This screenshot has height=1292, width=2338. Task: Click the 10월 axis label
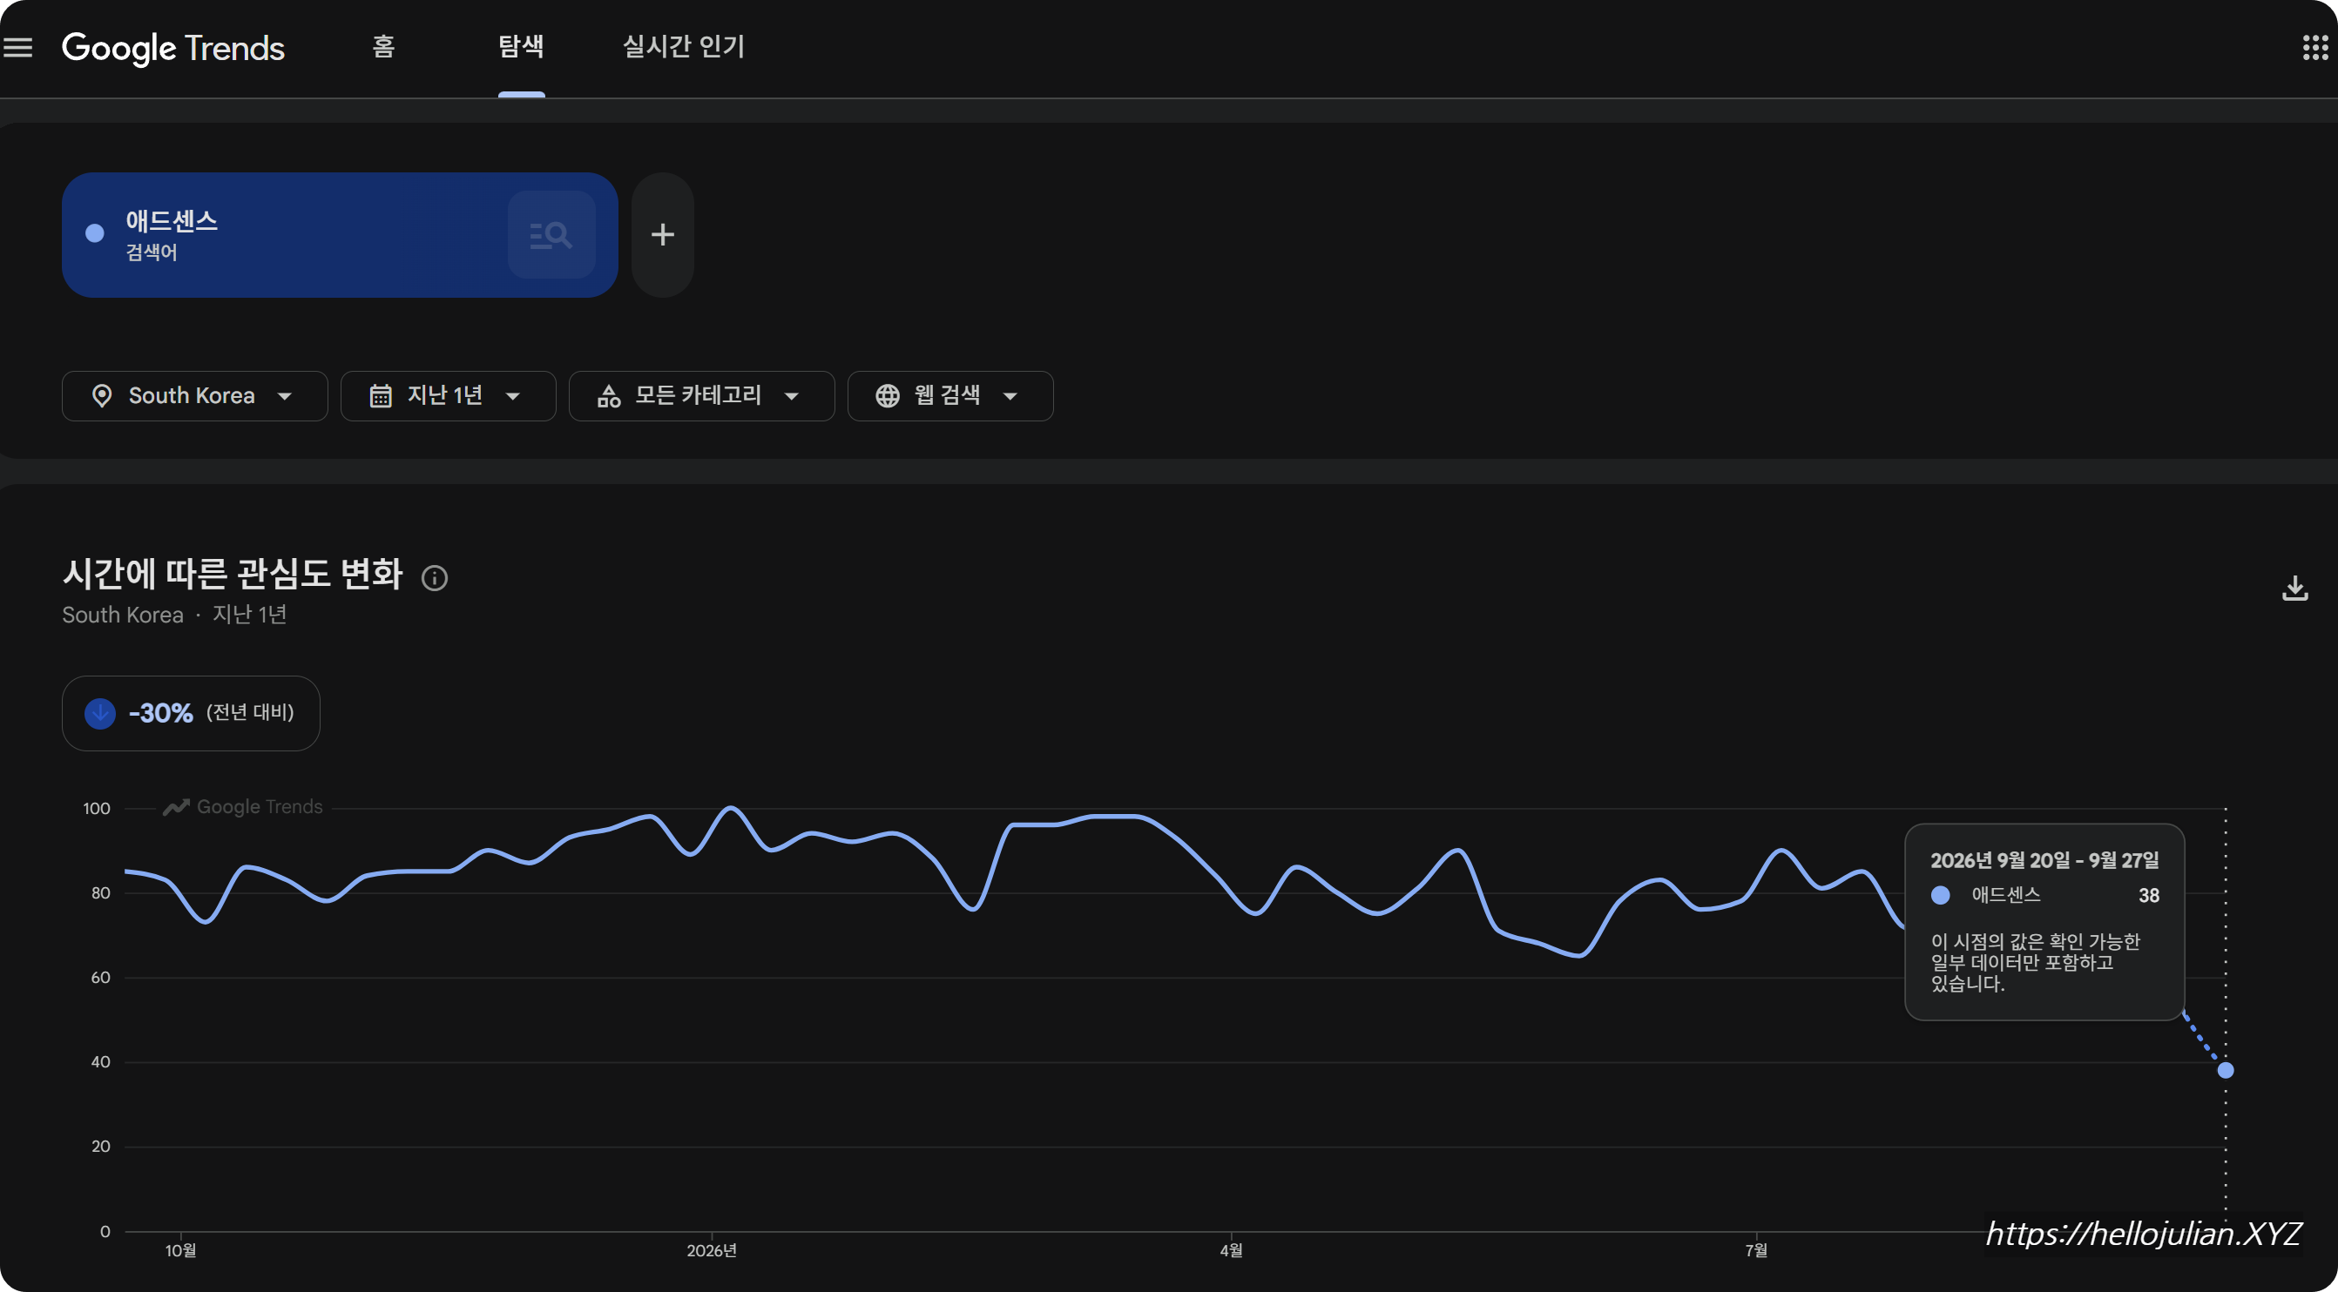pos(180,1250)
